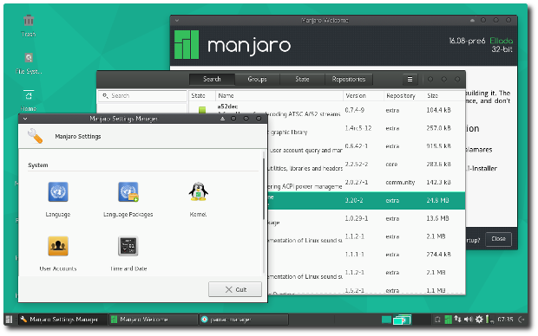Open the Language settings icon

tap(58, 191)
